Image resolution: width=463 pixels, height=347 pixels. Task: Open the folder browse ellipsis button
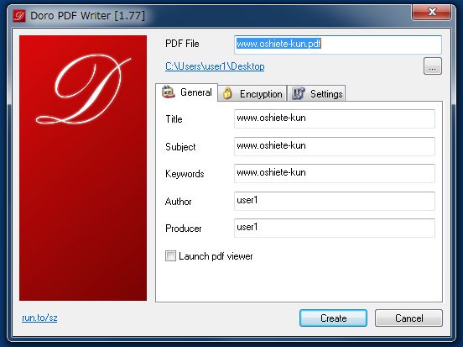pos(433,66)
